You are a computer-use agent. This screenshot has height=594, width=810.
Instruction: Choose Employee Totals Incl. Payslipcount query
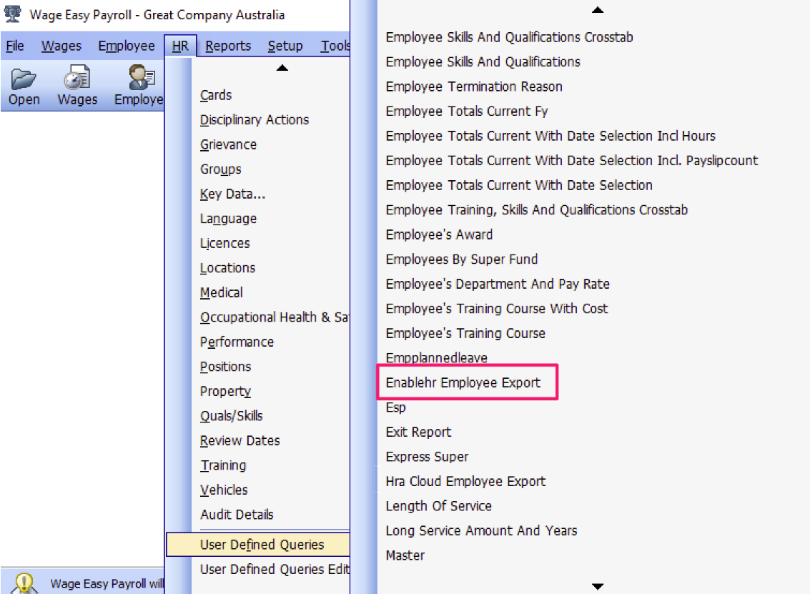pos(572,161)
